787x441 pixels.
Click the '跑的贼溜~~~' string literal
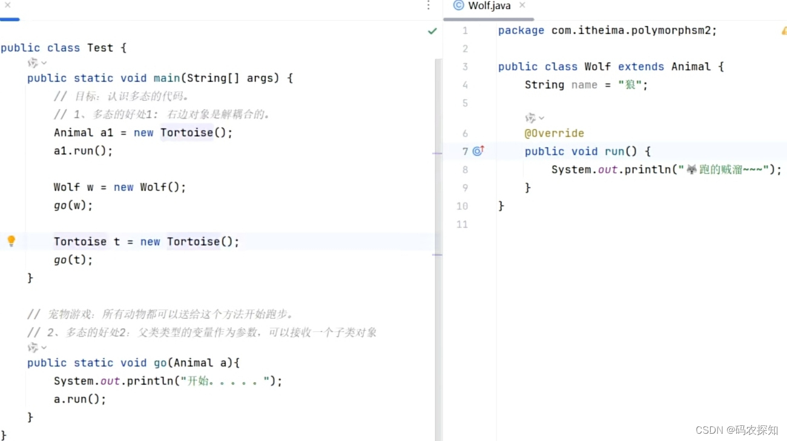pyautogui.click(x=723, y=170)
